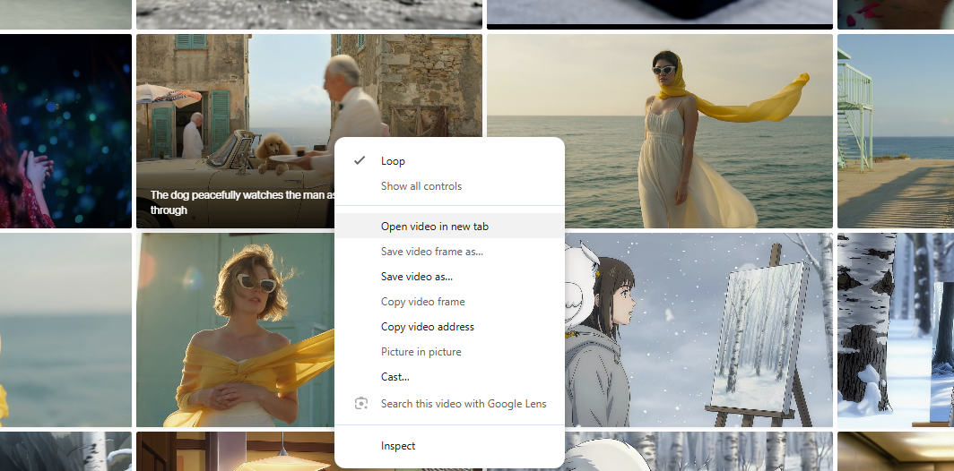Open the woman with yellow scarf by sea thumbnail
The image size is (954, 471).
(x=660, y=131)
